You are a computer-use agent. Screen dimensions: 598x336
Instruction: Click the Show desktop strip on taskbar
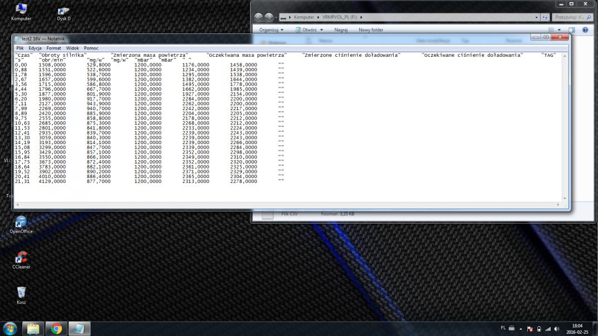595,329
